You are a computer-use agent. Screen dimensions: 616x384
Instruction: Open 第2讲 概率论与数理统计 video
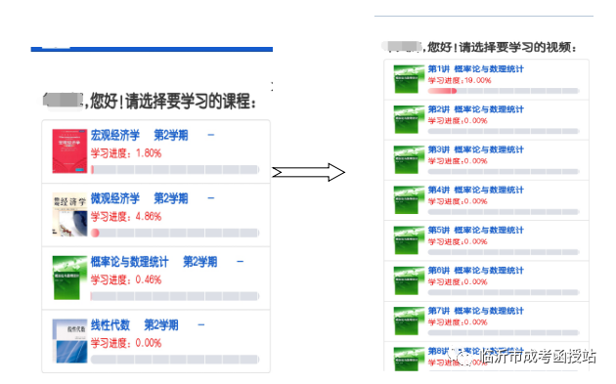pyautogui.click(x=476, y=109)
